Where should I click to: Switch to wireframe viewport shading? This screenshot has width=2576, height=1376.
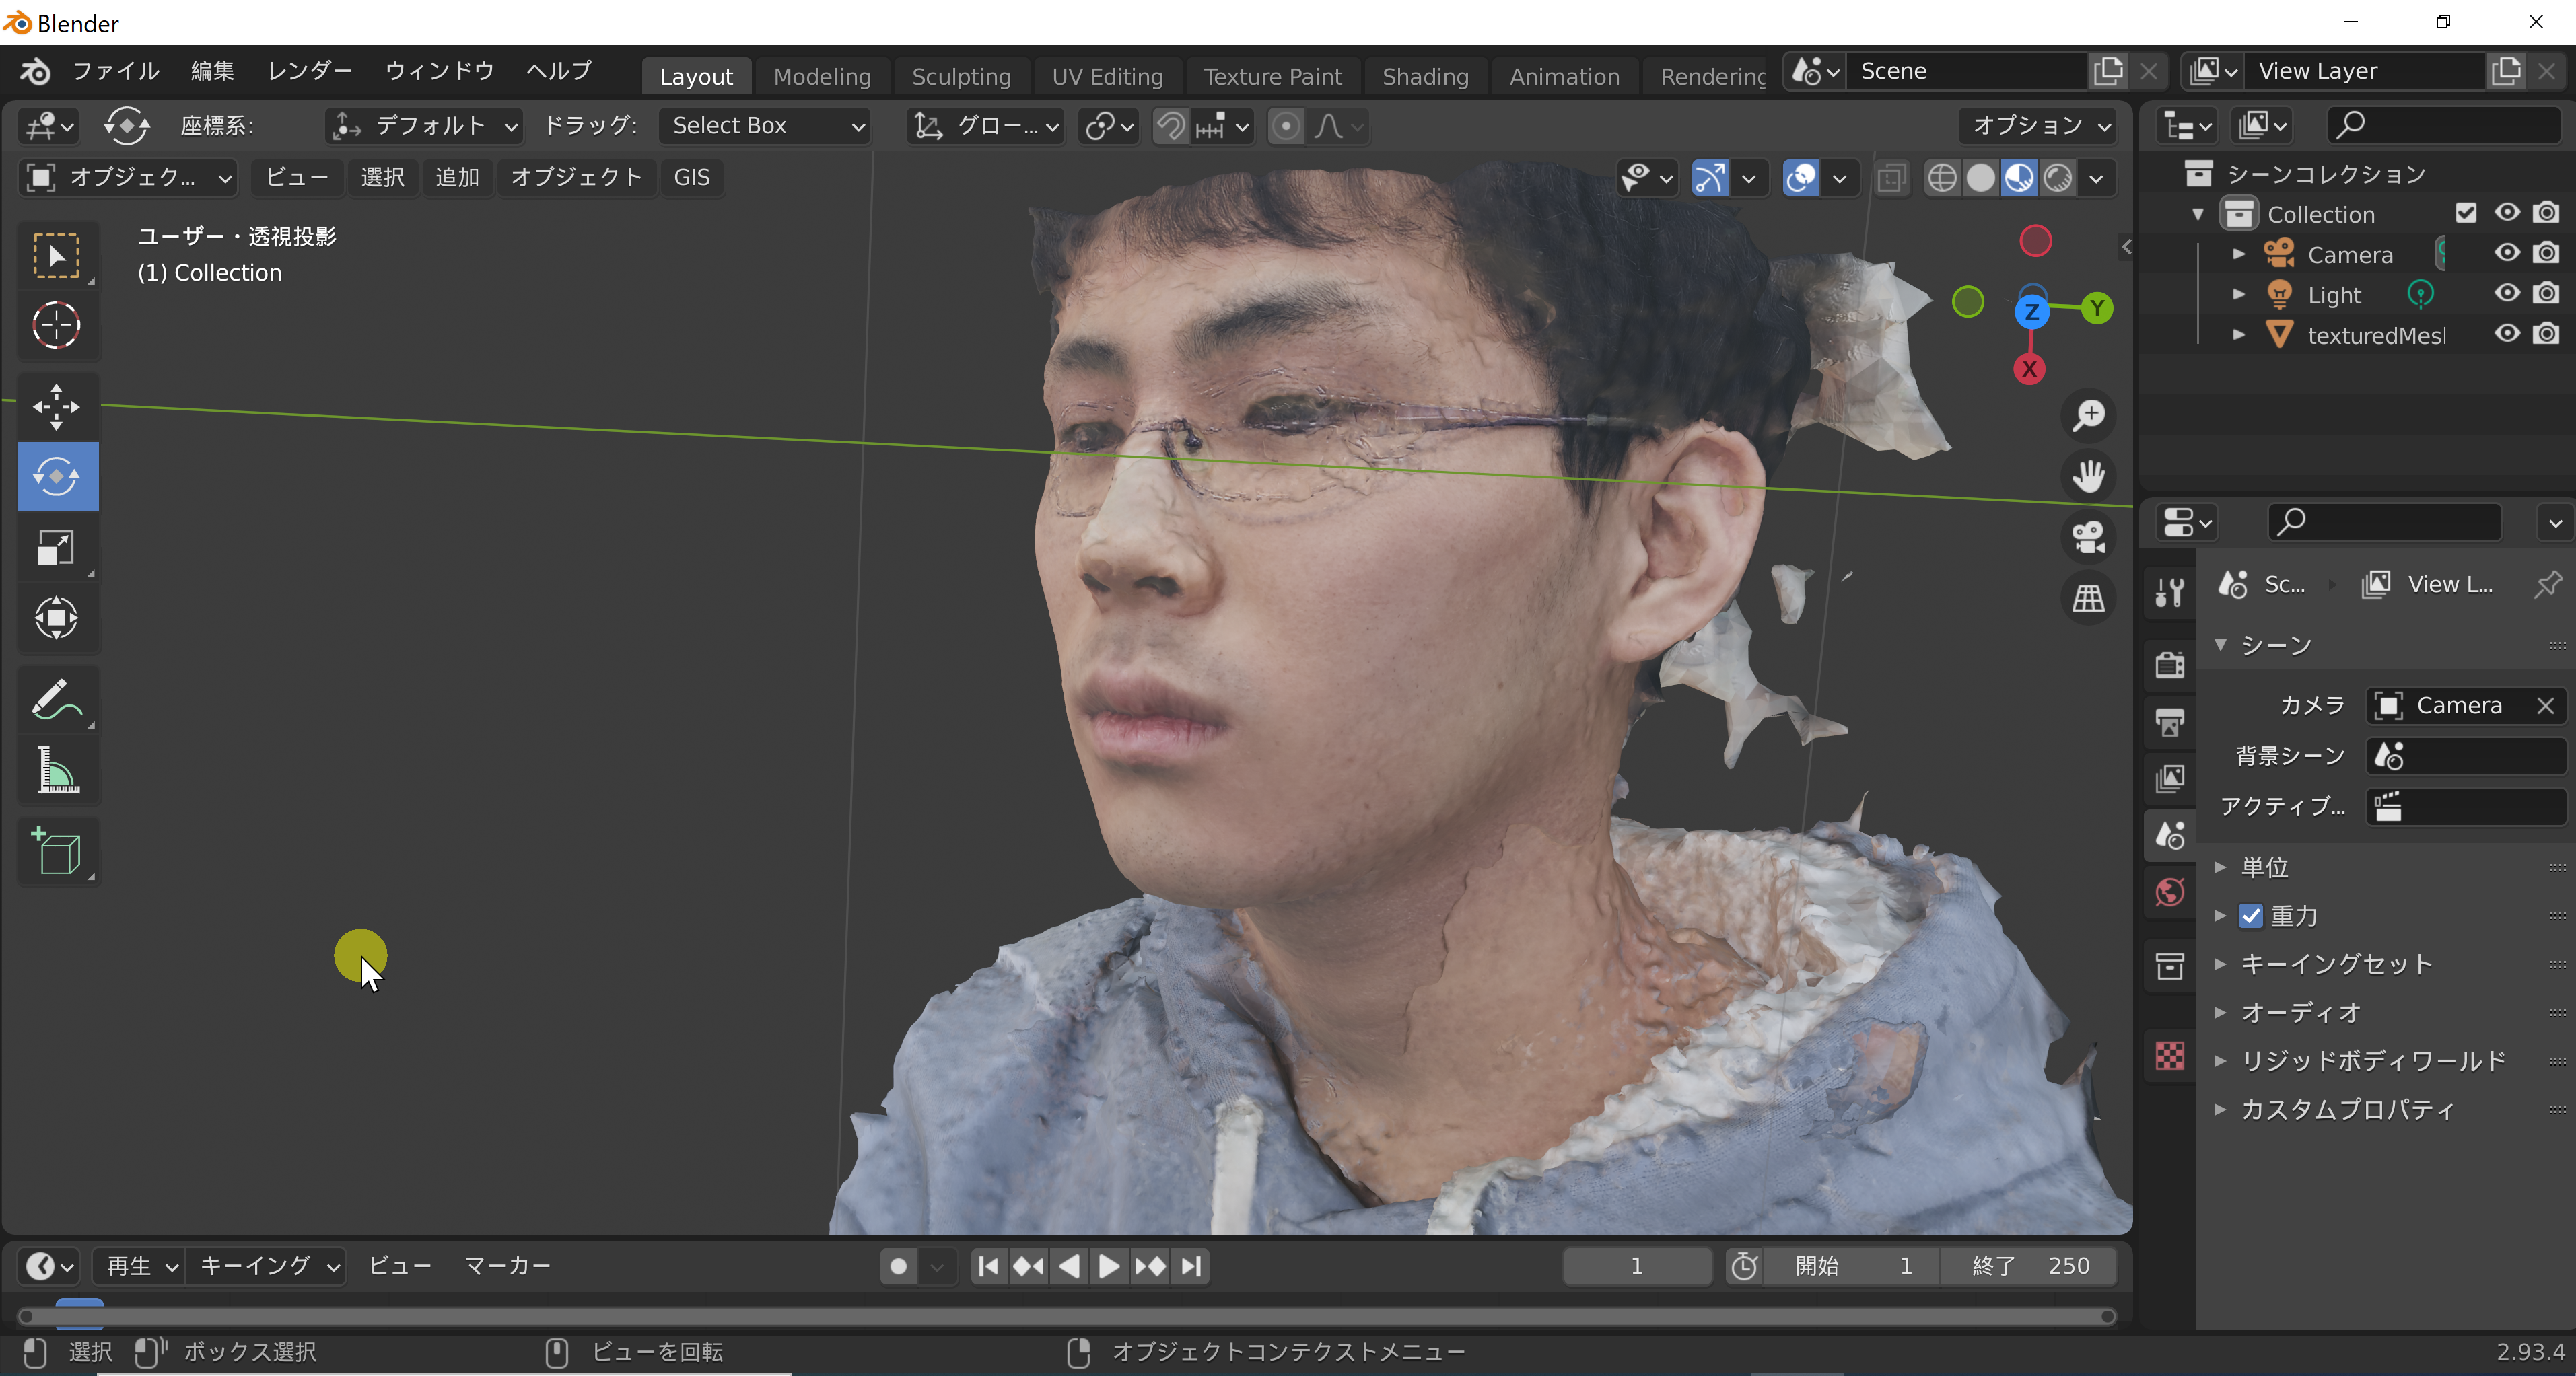[1941, 178]
